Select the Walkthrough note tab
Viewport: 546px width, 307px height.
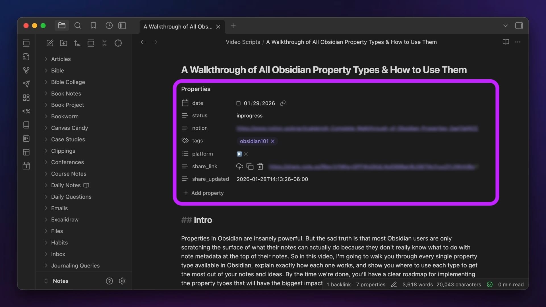[178, 27]
